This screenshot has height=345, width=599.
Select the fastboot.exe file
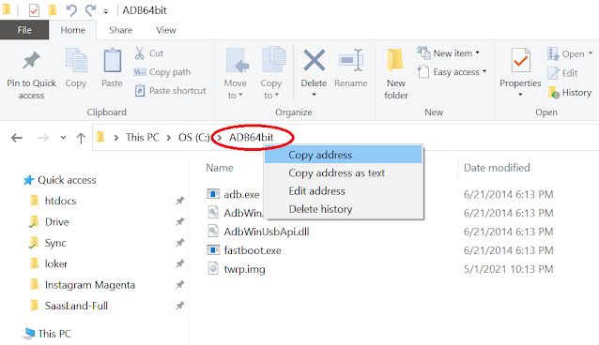tap(244, 250)
